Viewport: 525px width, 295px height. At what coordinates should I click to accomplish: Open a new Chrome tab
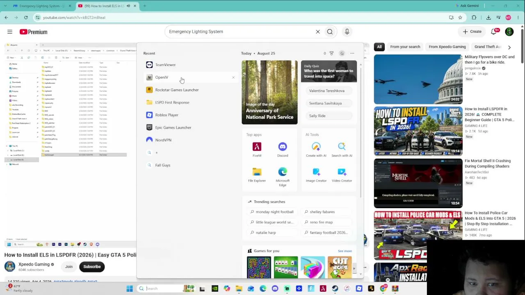click(x=145, y=6)
